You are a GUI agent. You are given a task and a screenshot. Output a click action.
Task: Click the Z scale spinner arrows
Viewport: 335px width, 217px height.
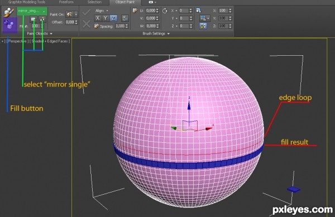click(x=230, y=26)
